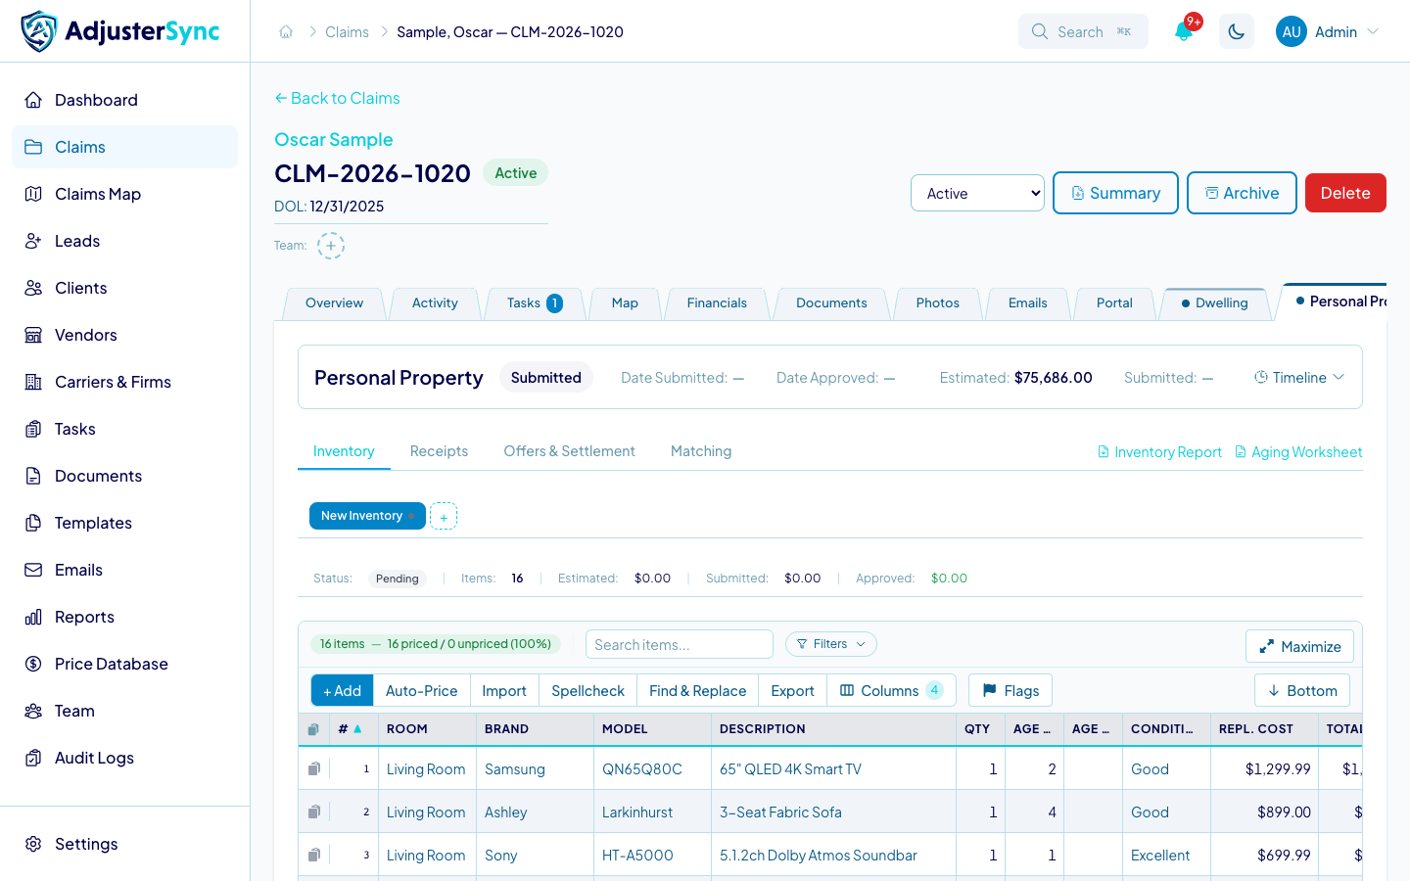Screen dimensions: 1410x881
Task: Open the Admin user menu
Action: click(1328, 31)
